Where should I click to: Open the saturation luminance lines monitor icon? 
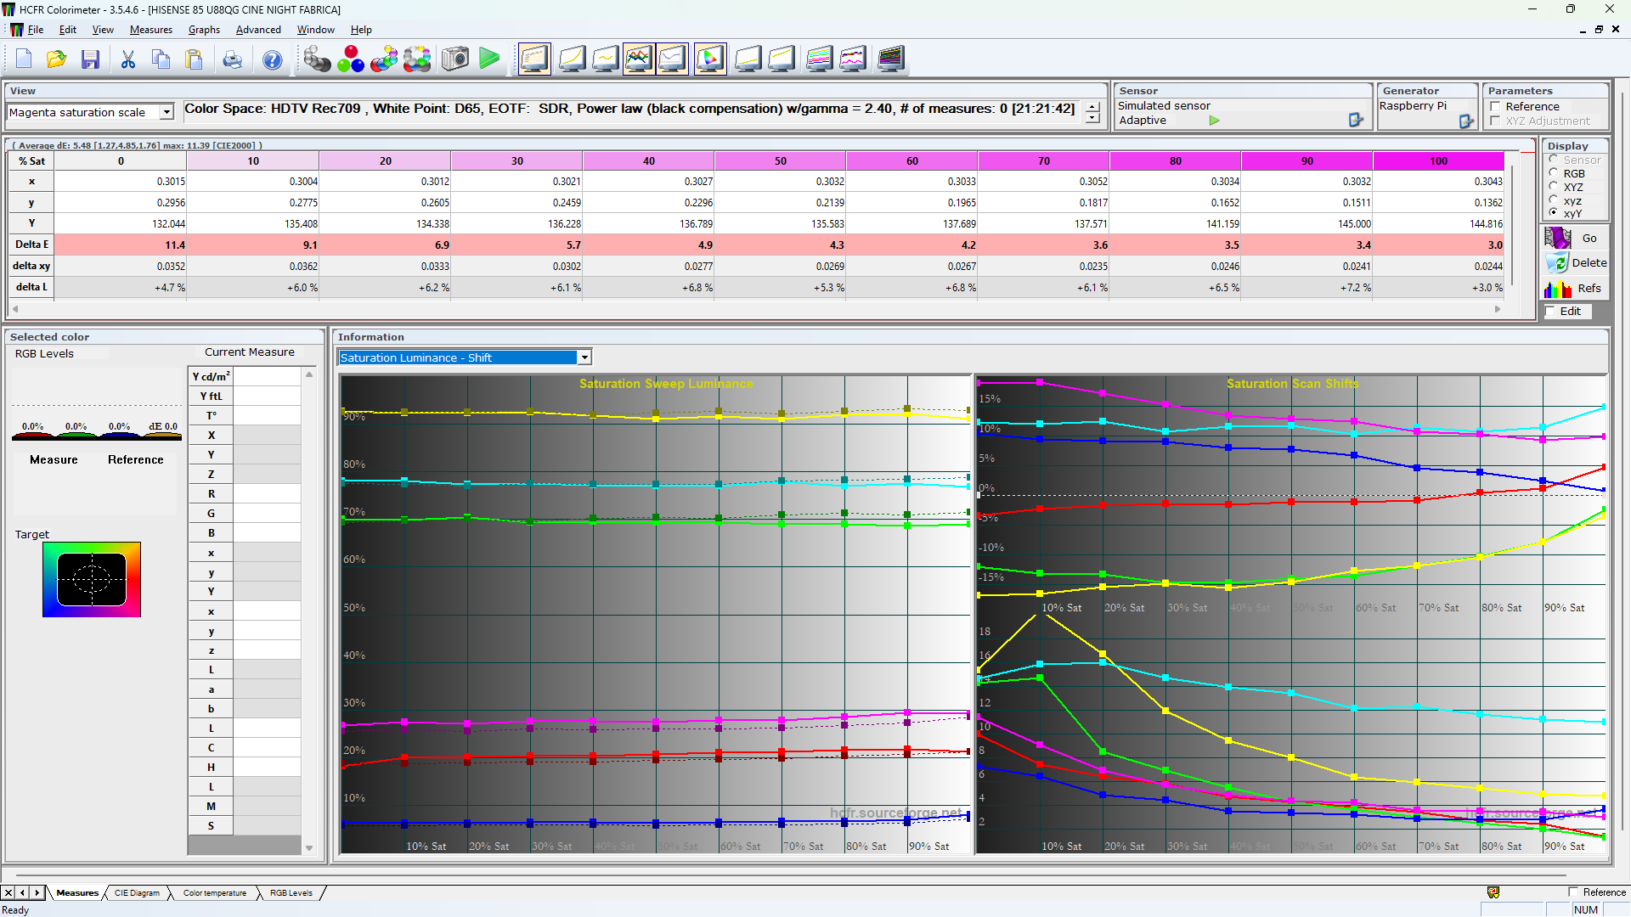click(x=818, y=59)
